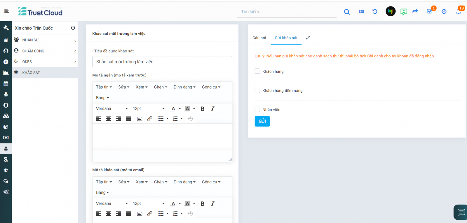Enable the Khách hàng tiềm năng checkbox
The height and width of the screenshot is (223, 467).
[257, 91]
